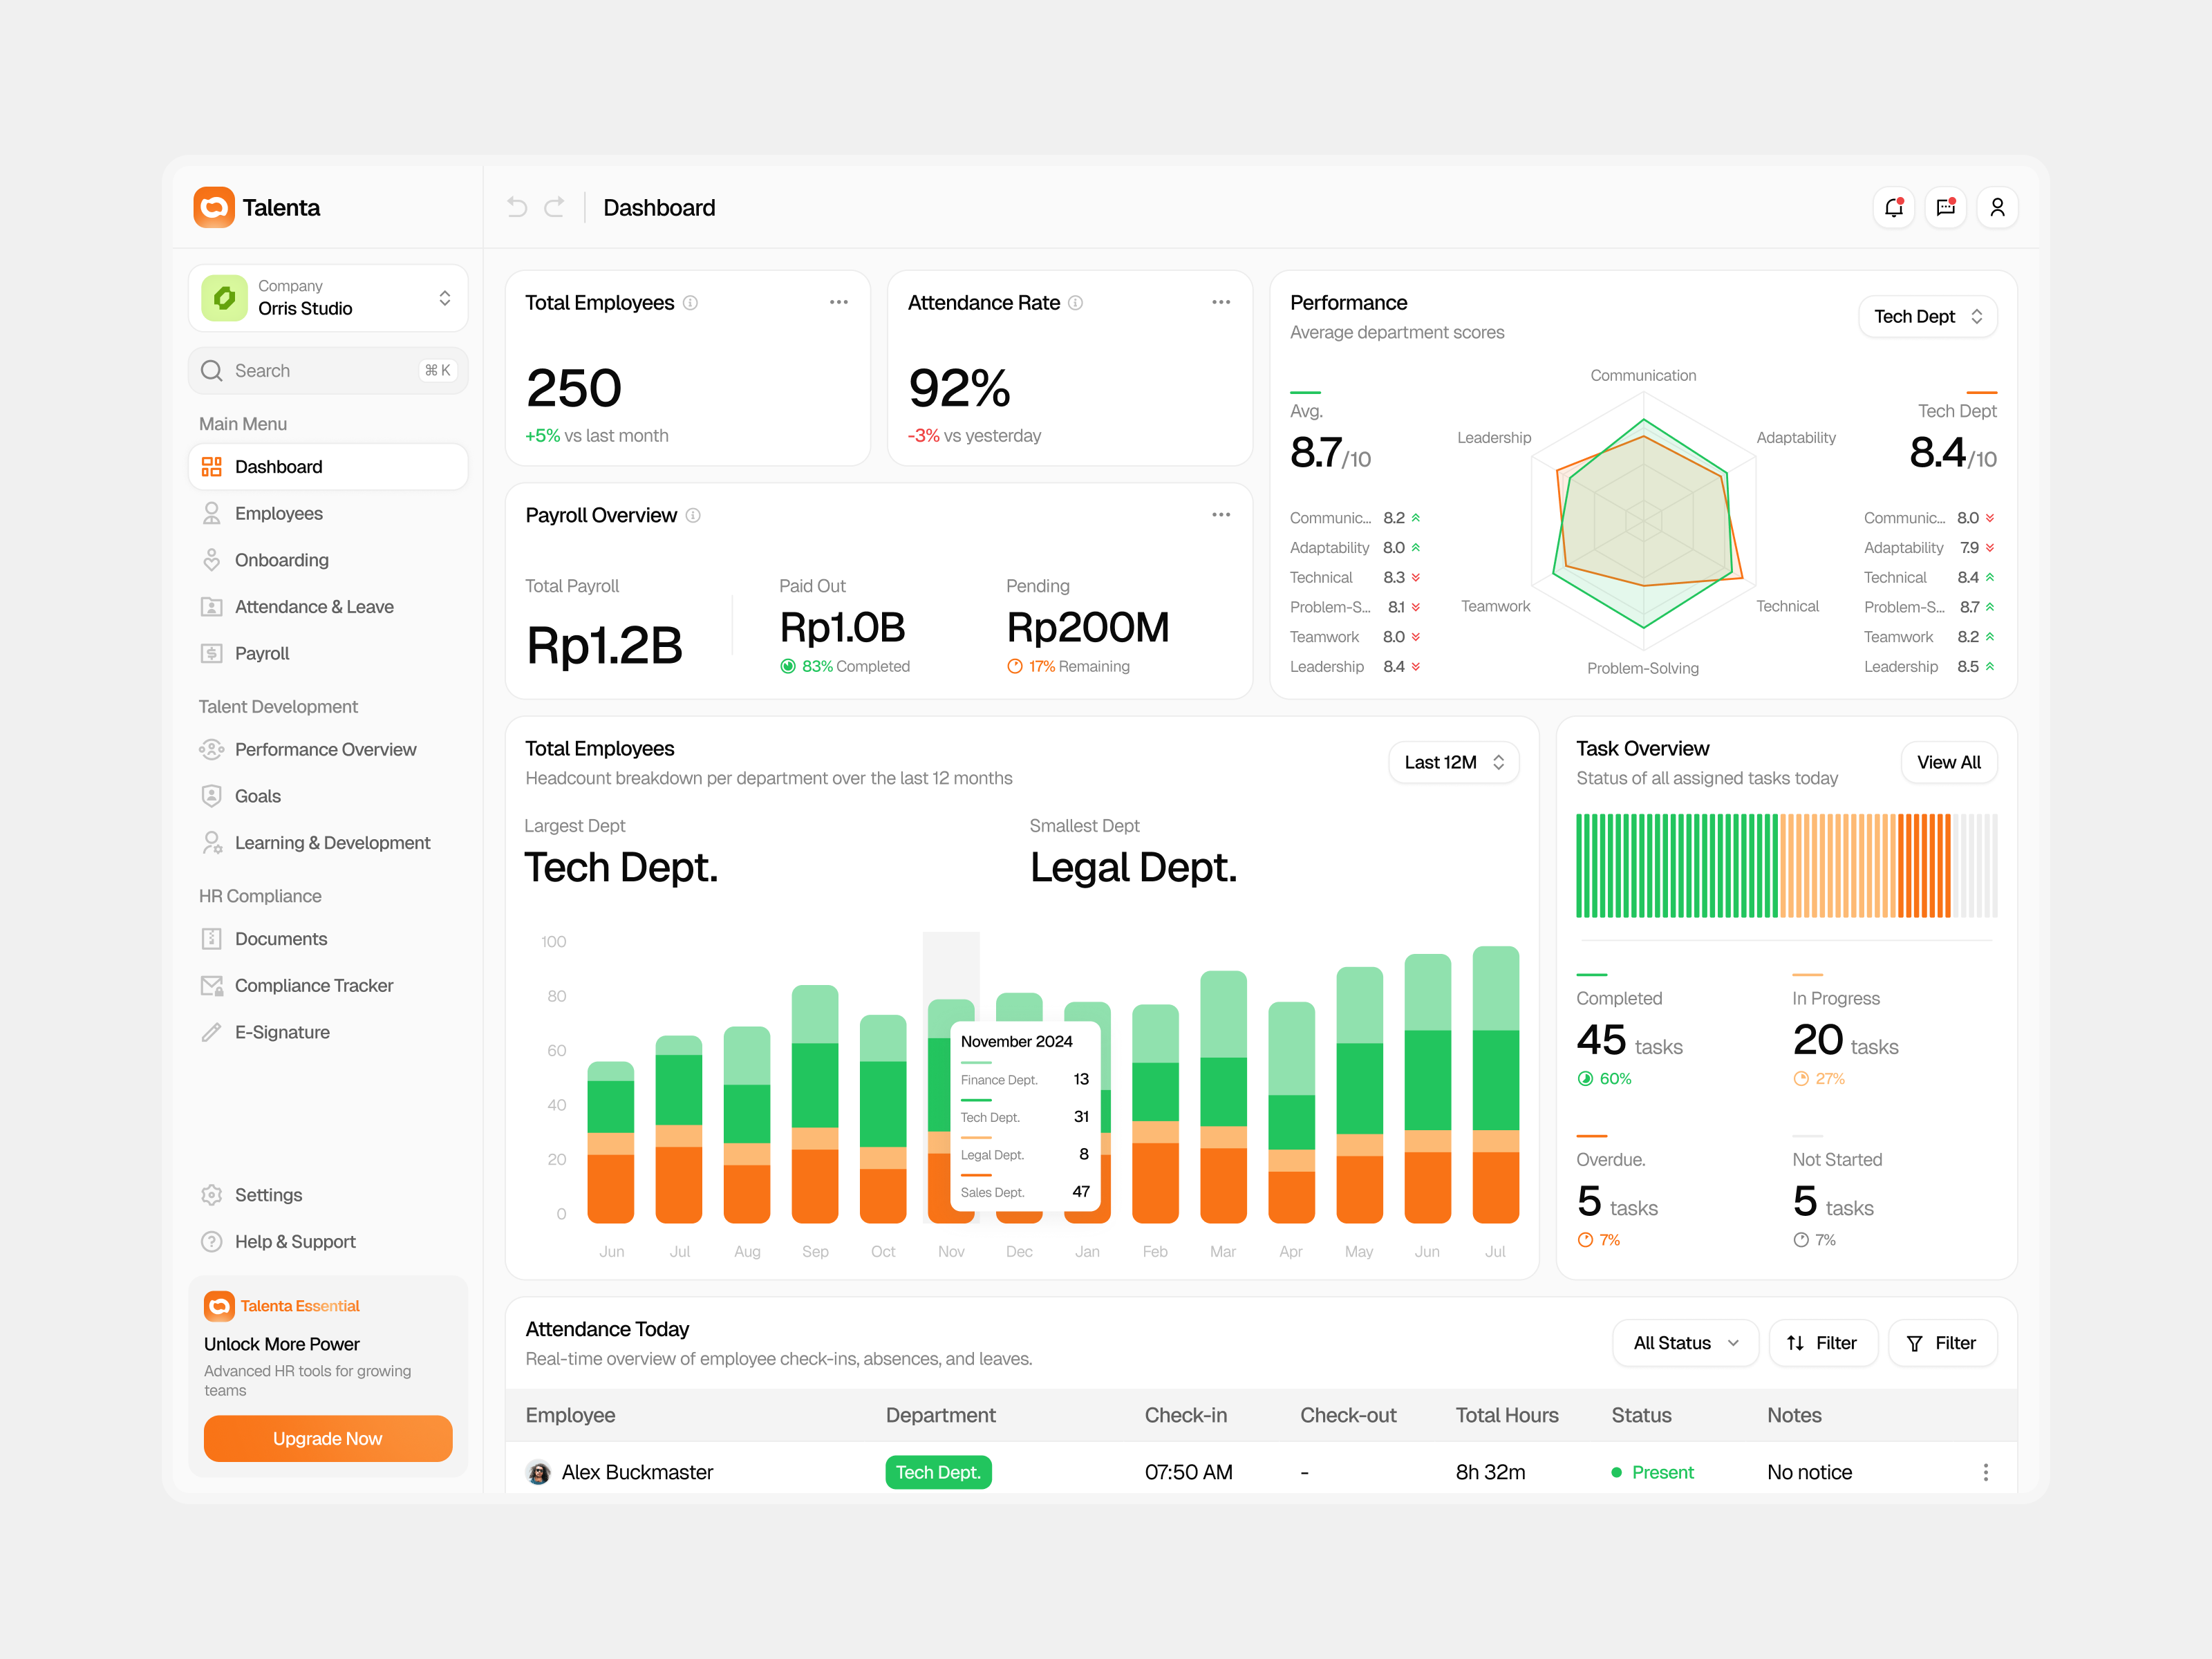Screen dimensions: 2212x1659
Task: Select the Tech Dept. badge for Alex Buckmaster
Action: pos(937,1471)
